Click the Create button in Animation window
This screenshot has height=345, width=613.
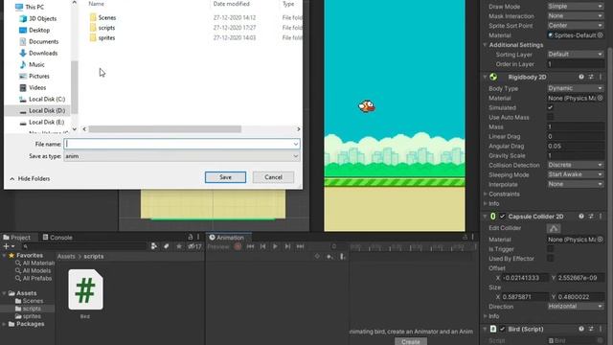[411, 341]
